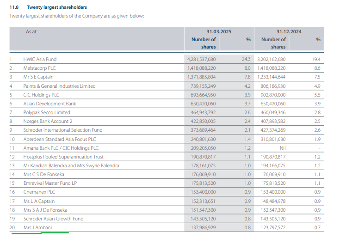The height and width of the screenshot is (238, 340).
Task: Select percentage value "19.4"
Action: [316, 59]
